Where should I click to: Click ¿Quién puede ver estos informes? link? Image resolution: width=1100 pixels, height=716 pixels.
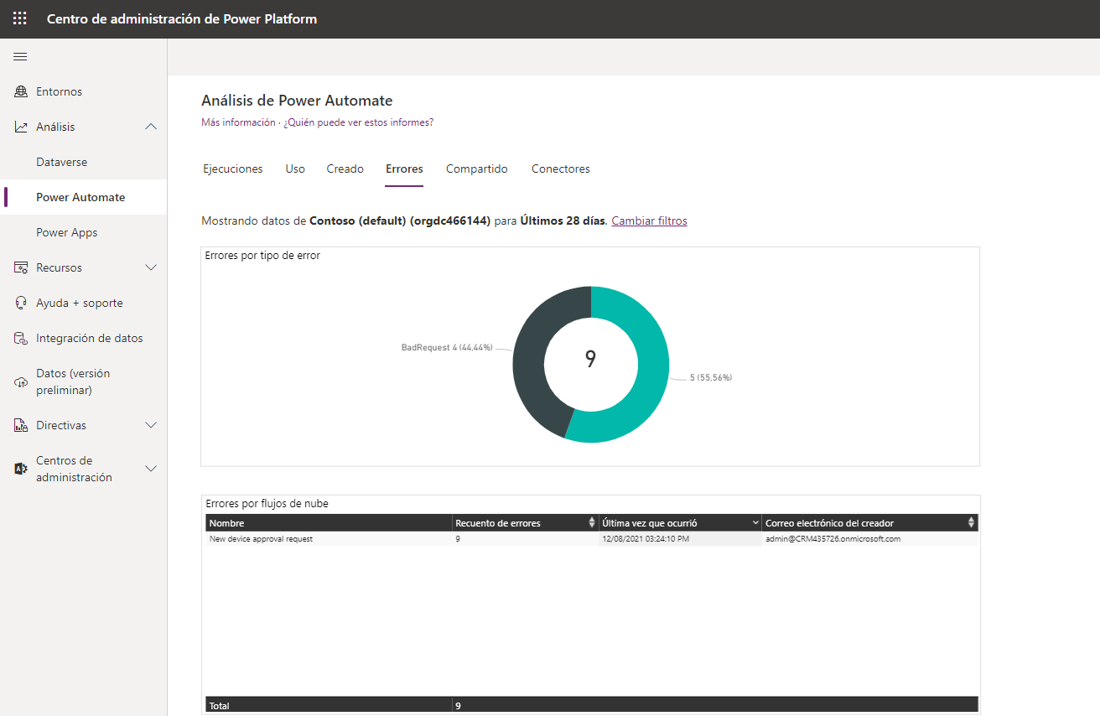tap(358, 122)
